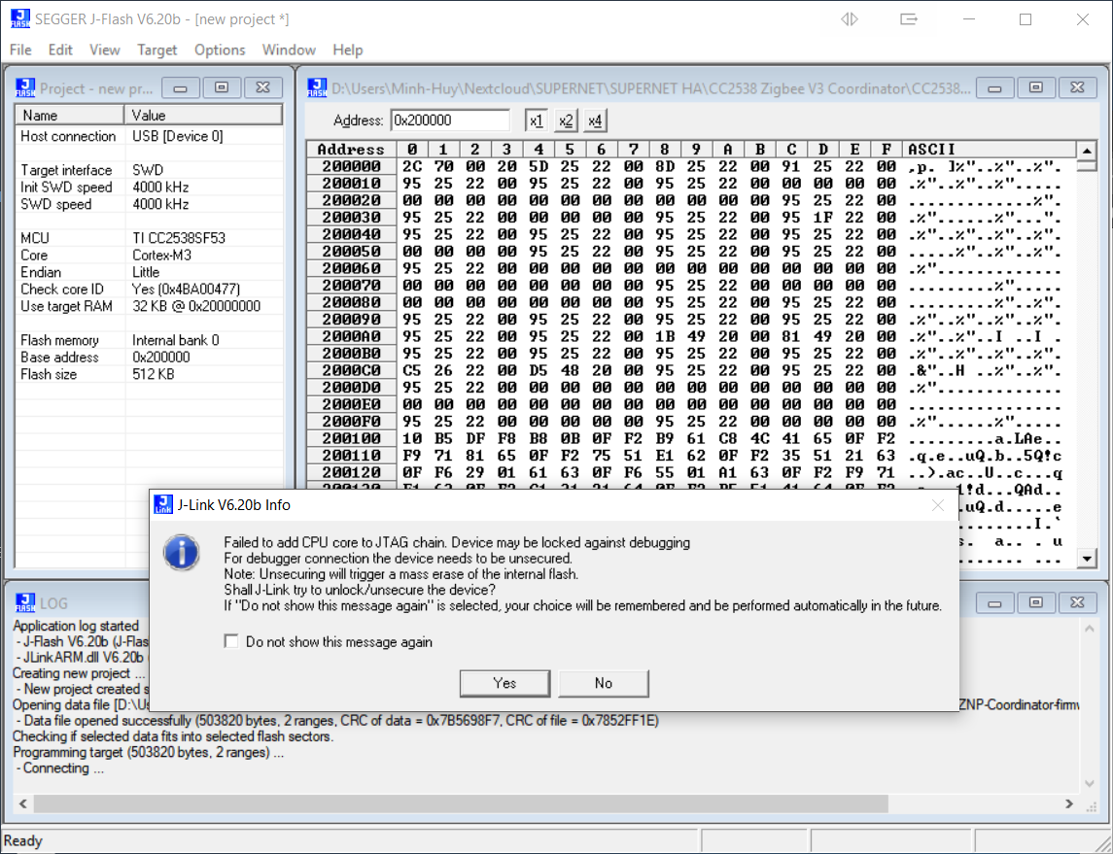Select the Target interface SWD row

149,170
